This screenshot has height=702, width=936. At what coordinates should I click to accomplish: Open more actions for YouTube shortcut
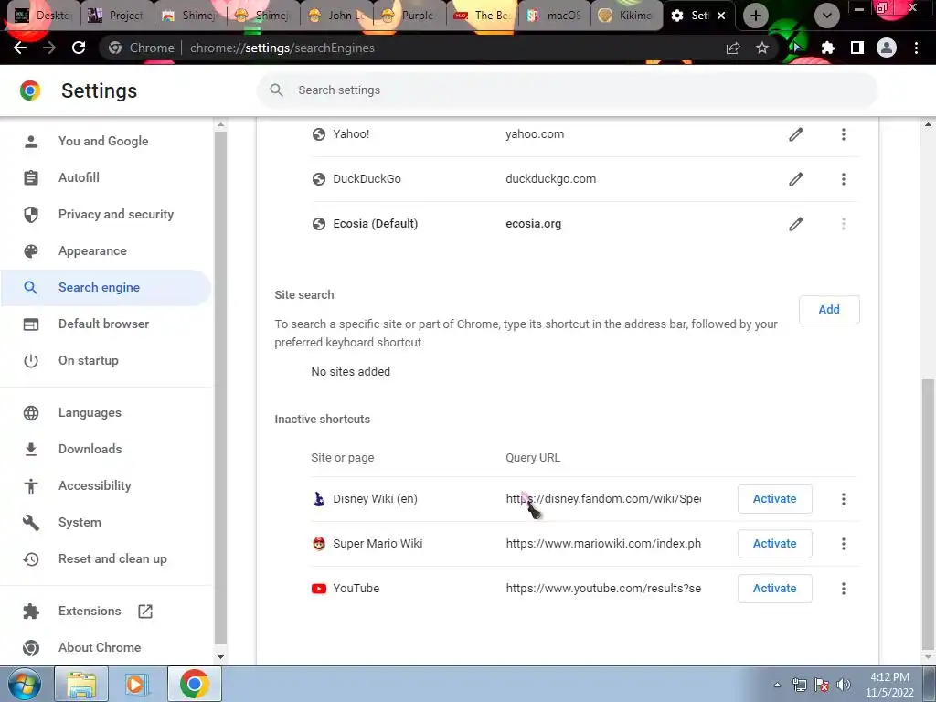point(844,589)
